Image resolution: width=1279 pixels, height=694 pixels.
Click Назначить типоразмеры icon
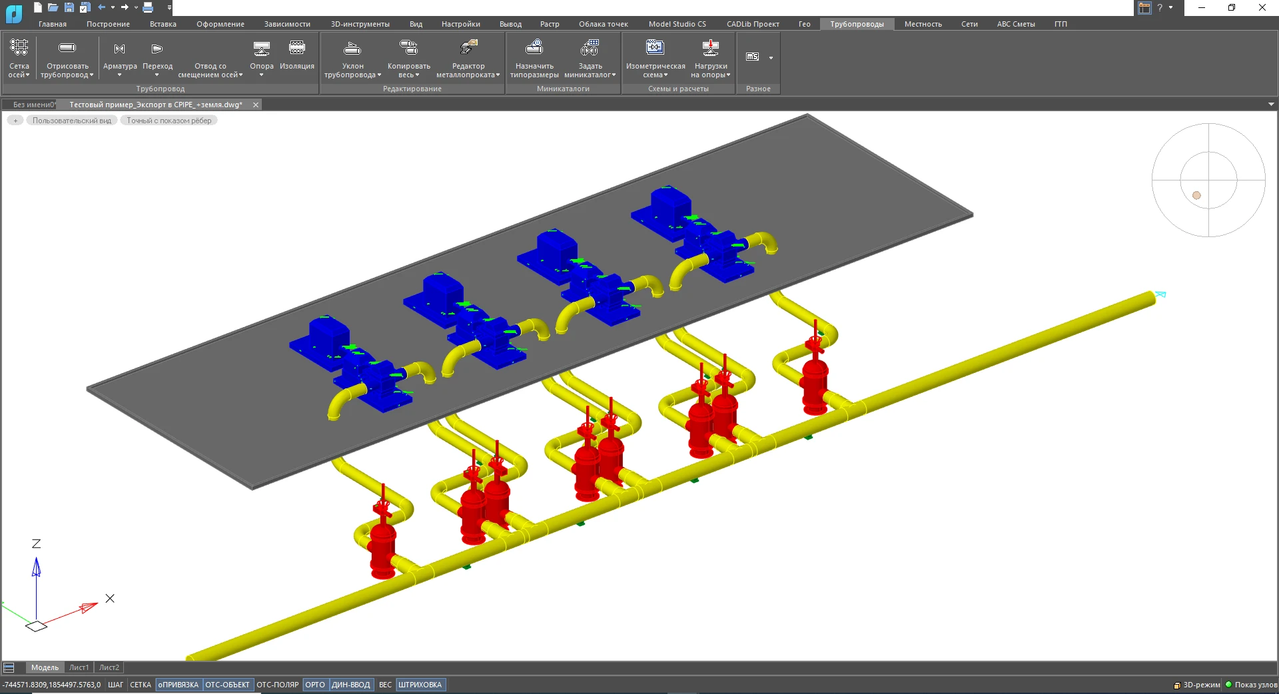click(534, 48)
